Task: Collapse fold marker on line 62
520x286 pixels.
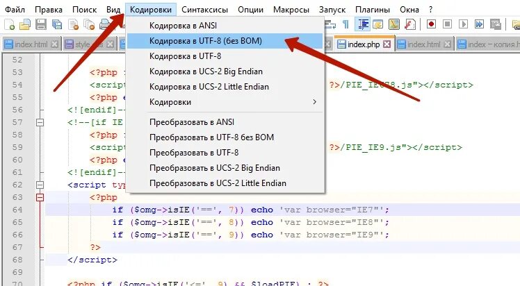Action: click(40, 185)
